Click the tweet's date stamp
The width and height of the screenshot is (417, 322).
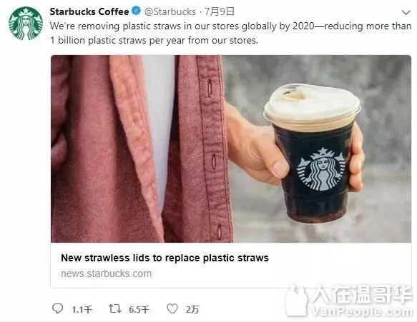(220, 11)
